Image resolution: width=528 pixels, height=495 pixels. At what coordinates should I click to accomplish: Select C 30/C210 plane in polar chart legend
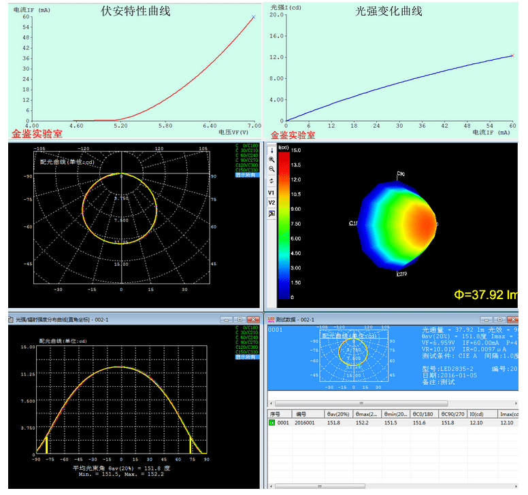247,150
